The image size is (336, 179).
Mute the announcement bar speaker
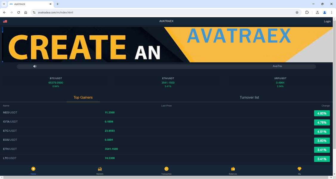pos(35,66)
